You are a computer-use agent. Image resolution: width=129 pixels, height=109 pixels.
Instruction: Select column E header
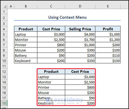[108, 6]
